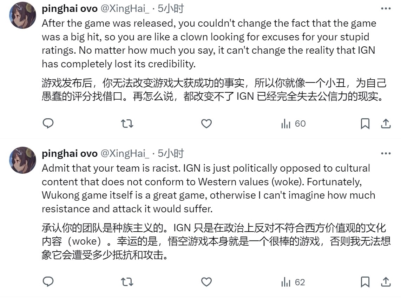Viewport: 401px width, 299px height.
Task: Open profile avatar on the second tweet
Action: (x=23, y=160)
